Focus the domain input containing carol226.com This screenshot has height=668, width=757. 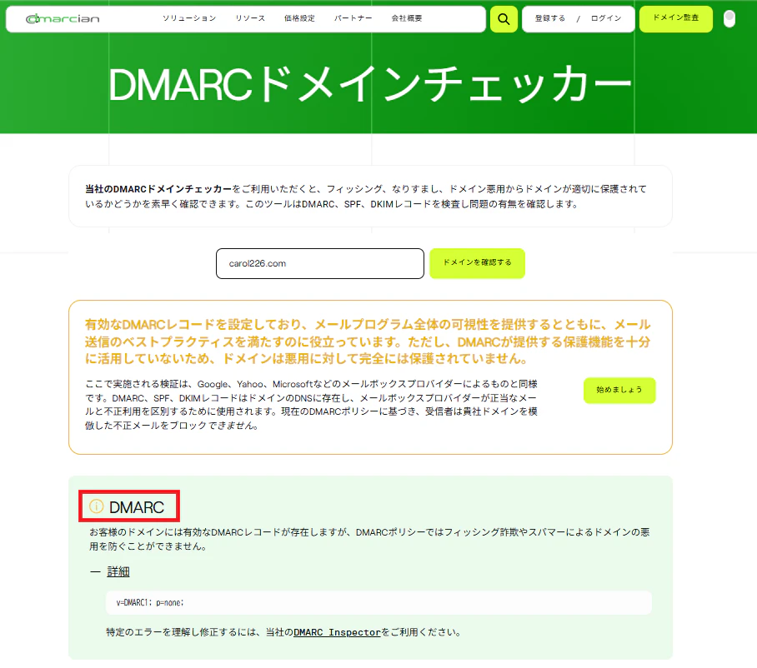point(320,263)
